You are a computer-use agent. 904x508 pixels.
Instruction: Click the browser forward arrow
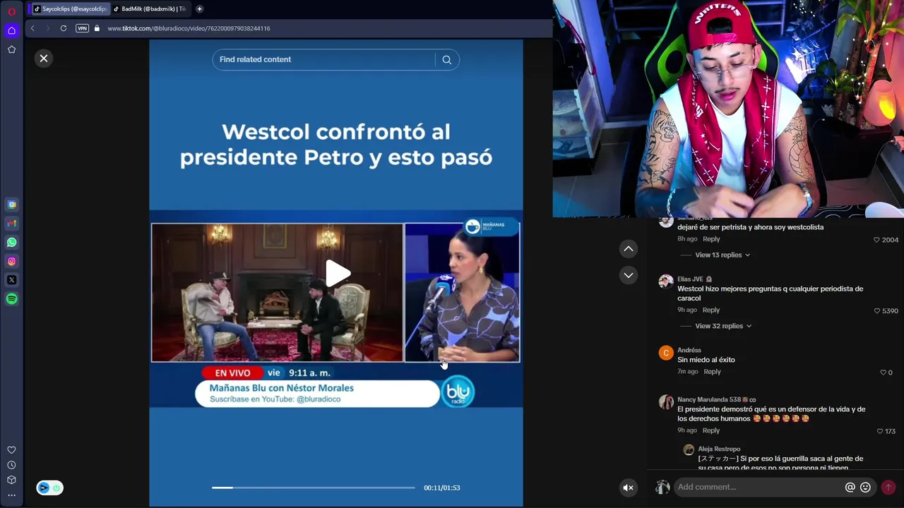pyautogui.click(x=47, y=28)
